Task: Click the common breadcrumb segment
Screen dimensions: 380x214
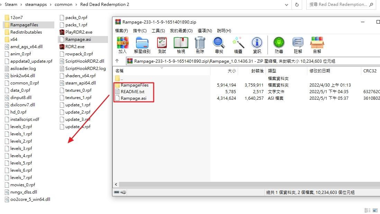Action: pos(63,5)
